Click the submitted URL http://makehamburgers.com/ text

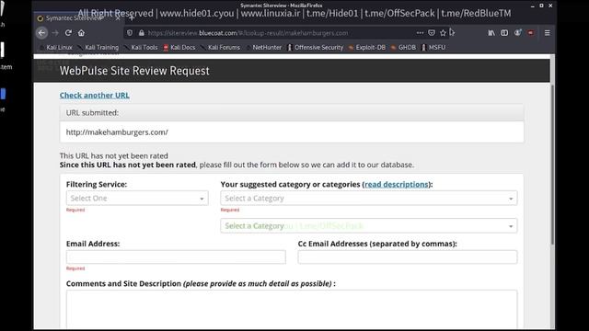117,132
